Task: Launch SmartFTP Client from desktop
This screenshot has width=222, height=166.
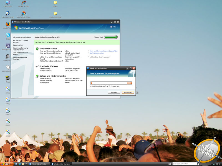Action: coord(24,4)
